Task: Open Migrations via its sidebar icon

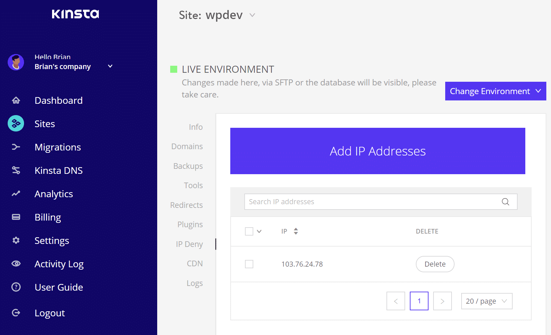Action: (16, 147)
